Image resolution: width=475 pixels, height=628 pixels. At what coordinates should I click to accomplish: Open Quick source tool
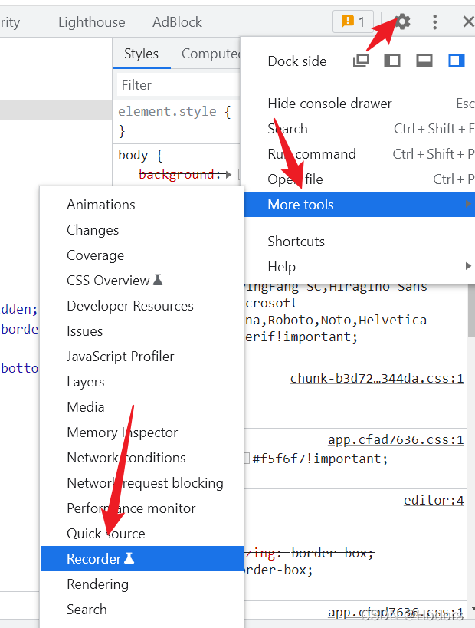tap(142, 533)
